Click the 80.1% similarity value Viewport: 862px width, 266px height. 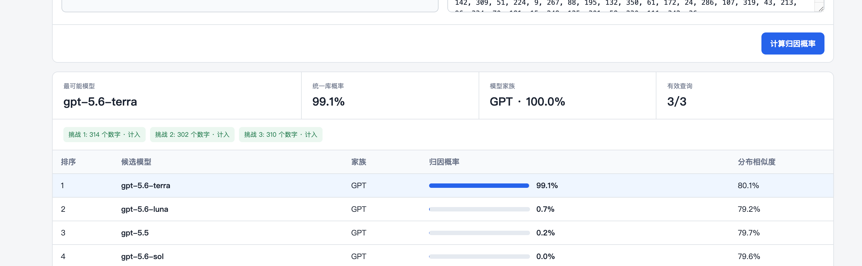point(748,186)
